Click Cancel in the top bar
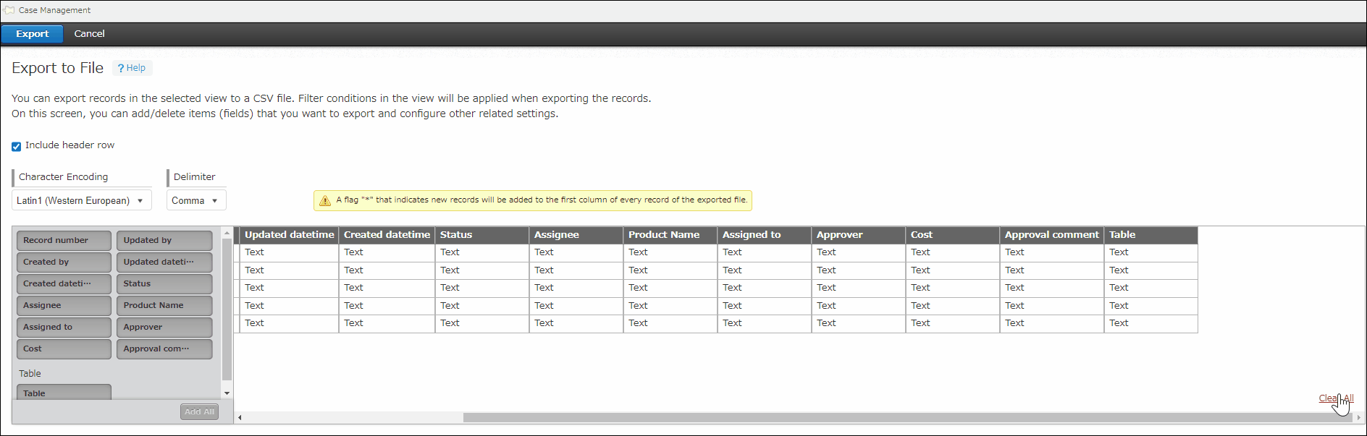Screen dimensions: 1367x436 89,34
